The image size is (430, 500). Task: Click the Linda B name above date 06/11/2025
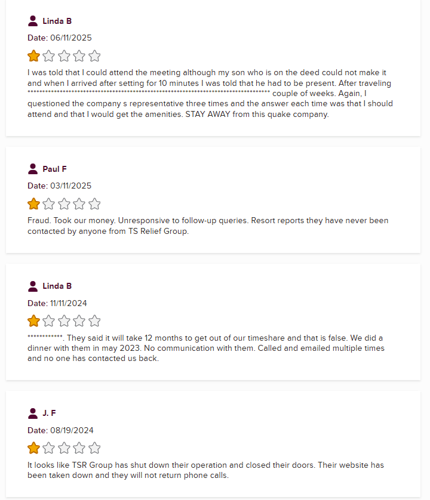pos(57,21)
